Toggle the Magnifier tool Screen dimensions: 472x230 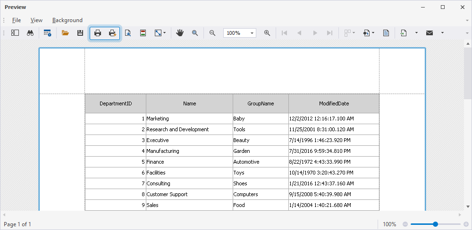[195, 33]
